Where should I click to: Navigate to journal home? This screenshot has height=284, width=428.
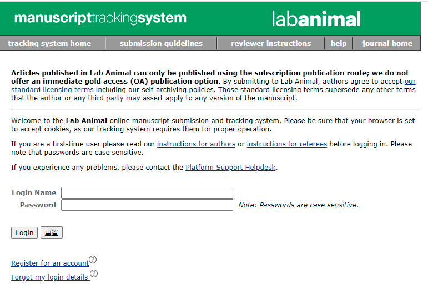387,43
